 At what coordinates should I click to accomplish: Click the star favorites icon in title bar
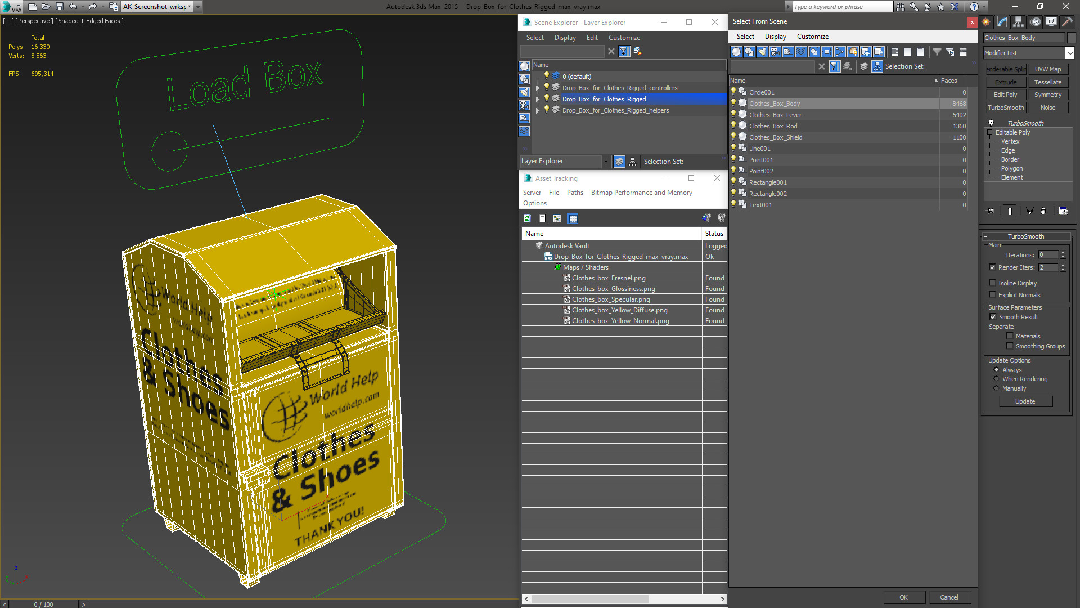[941, 7]
